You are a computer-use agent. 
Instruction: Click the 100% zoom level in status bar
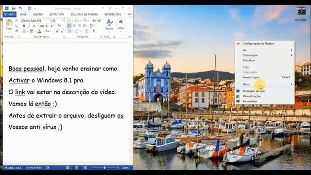pos(125,168)
